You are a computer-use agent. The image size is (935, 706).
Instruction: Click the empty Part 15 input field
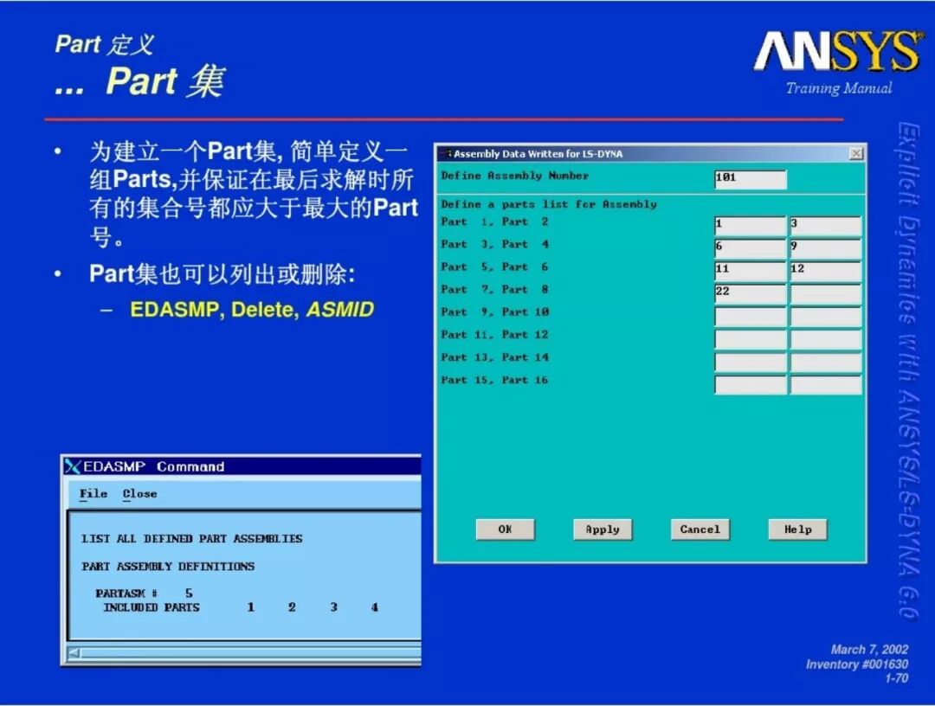click(x=751, y=383)
